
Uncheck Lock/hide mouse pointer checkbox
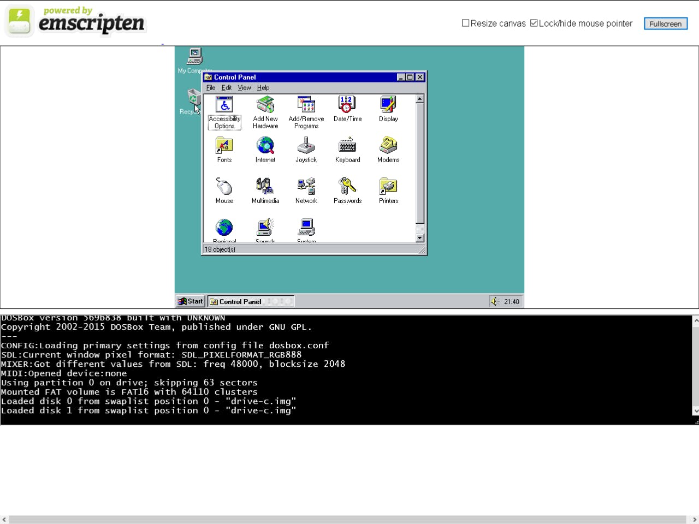(x=534, y=23)
